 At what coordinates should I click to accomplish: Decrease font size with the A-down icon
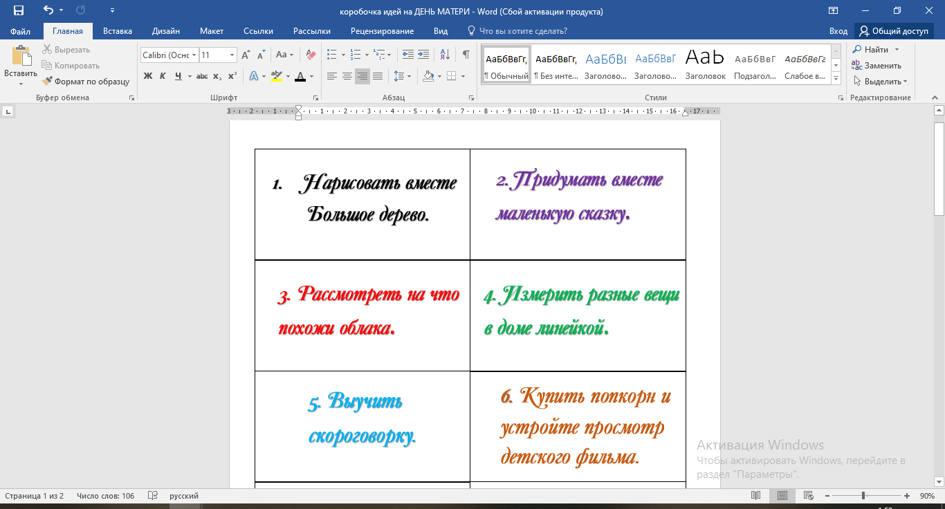point(261,55)
